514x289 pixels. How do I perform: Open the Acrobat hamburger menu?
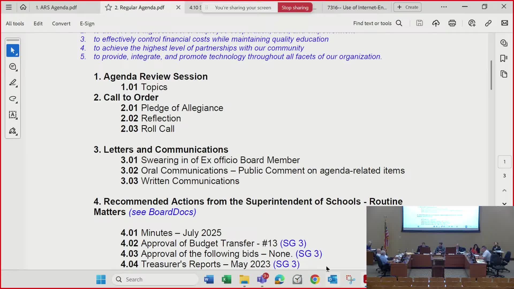(x=9, y=7)
